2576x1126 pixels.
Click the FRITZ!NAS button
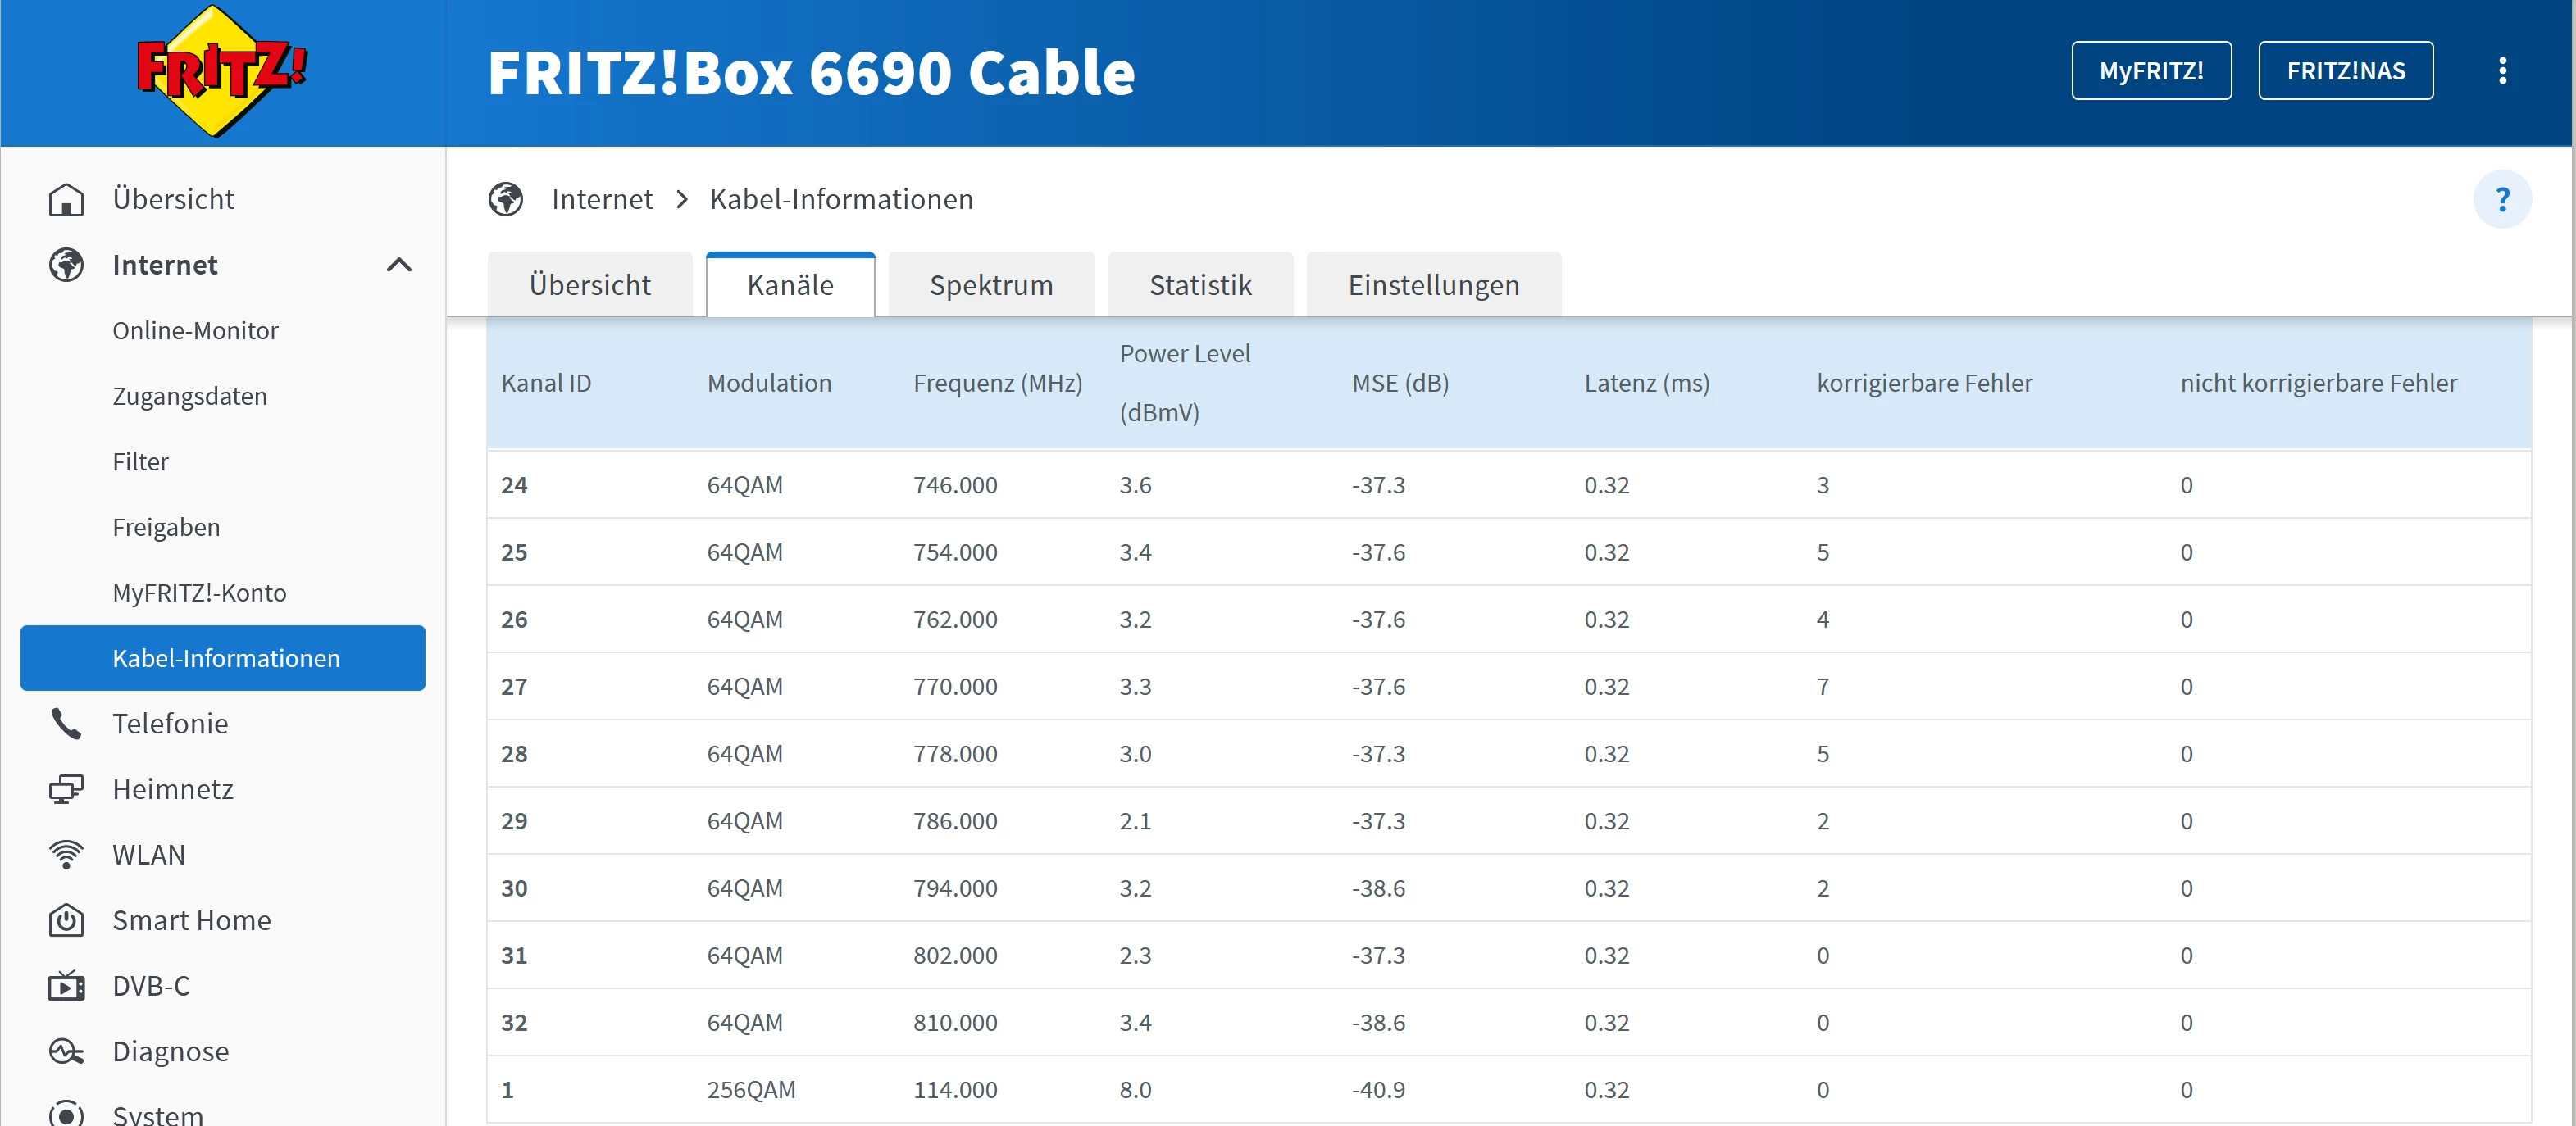pos(2345,71)
